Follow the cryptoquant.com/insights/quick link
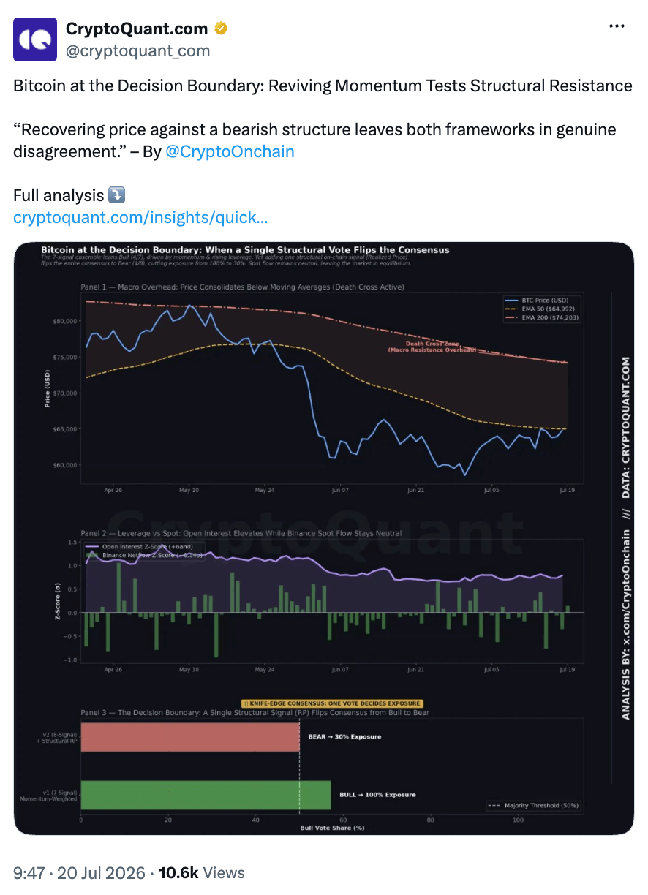 click(140, 217)
